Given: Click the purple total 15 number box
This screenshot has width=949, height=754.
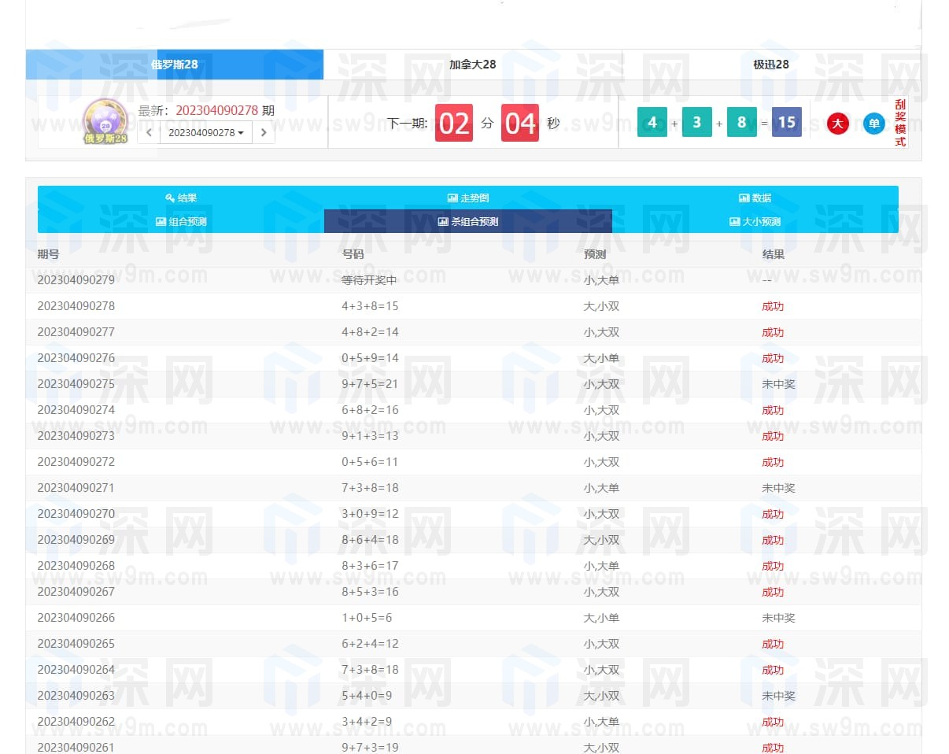Looking at the screenshot, I should pos(786,123).
